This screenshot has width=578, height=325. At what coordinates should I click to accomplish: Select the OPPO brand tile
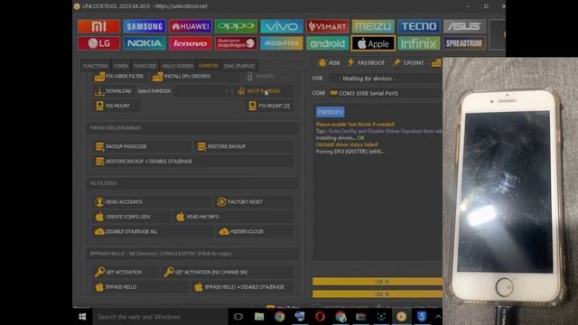[x=236, y=26]
